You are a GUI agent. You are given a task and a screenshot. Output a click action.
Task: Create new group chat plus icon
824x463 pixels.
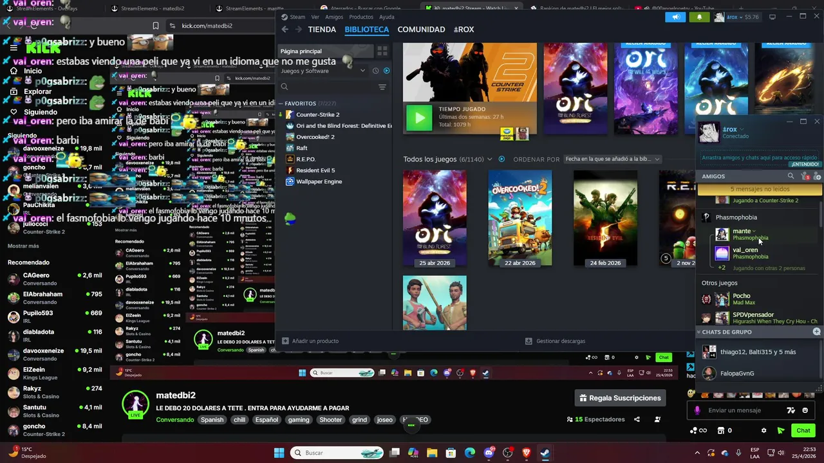[816, 332]
